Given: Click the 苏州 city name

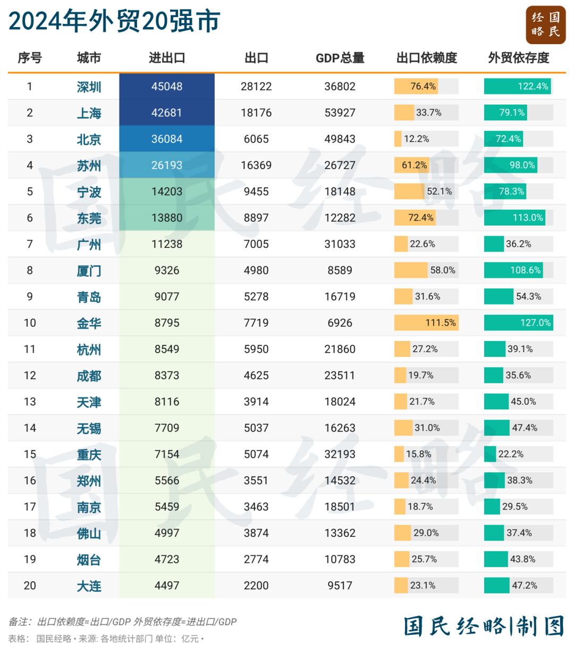Looking at the screenshot, I should [89, 165].
